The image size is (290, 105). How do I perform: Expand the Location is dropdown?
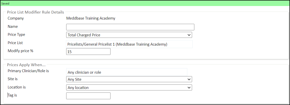click(129, 88)
